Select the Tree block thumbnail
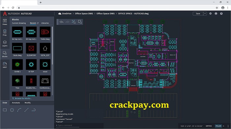This screenshot has height=129, width=231. point(17,81)
